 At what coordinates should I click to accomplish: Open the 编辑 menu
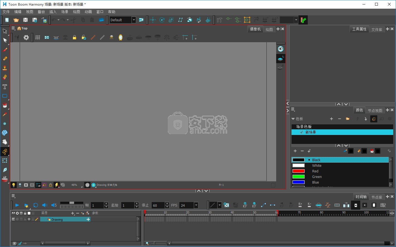coord(18,12)
